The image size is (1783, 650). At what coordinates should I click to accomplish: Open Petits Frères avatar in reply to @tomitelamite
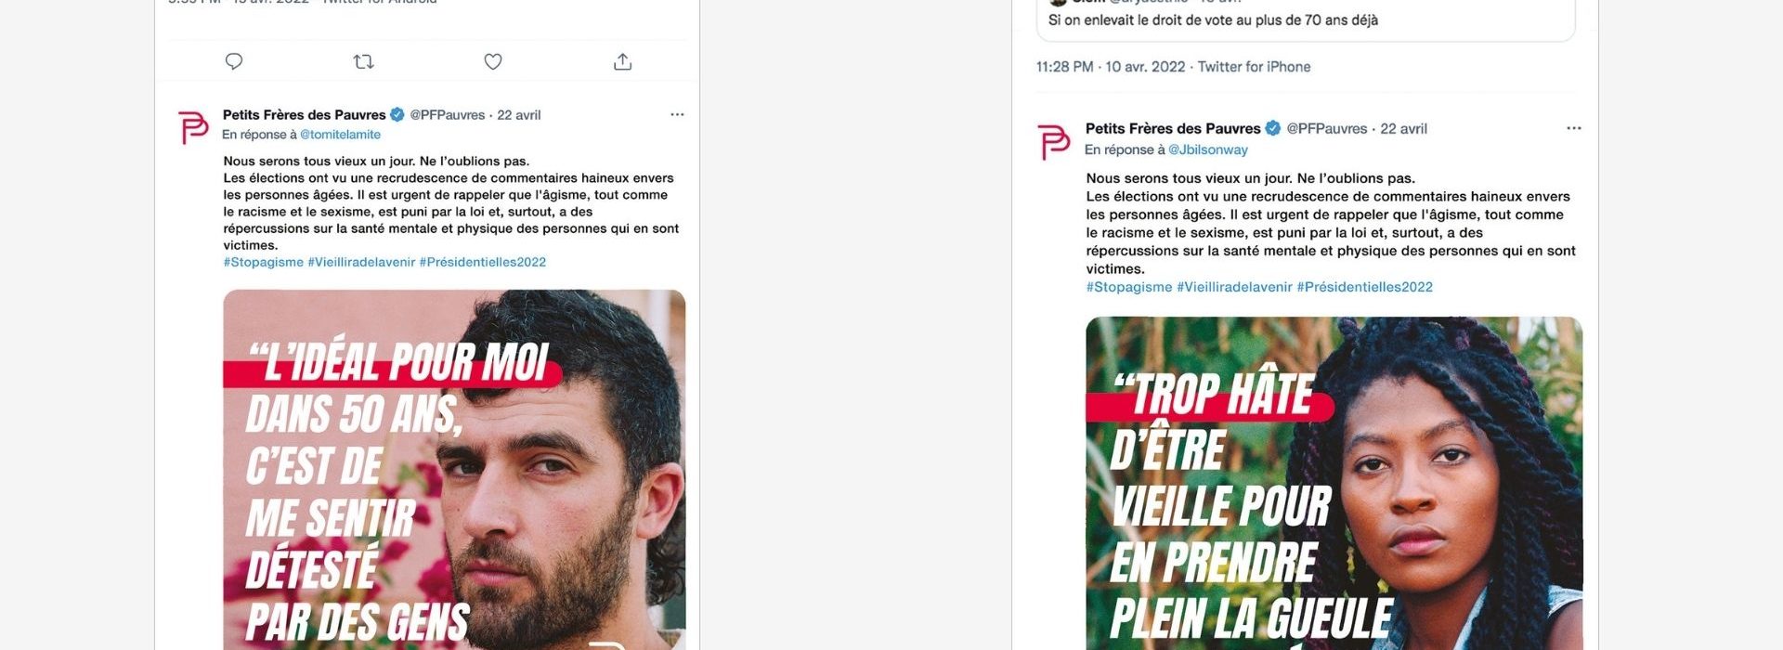(x=193, y=127)
